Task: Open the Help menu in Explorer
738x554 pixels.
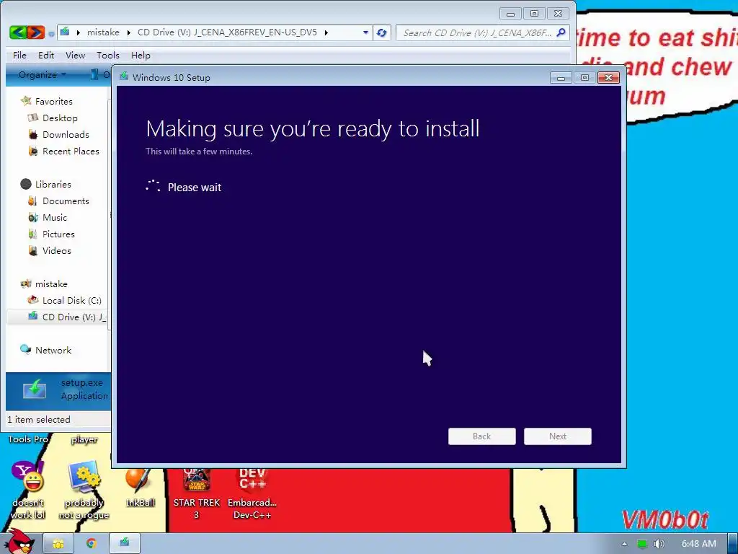Action: pos(141,55)
